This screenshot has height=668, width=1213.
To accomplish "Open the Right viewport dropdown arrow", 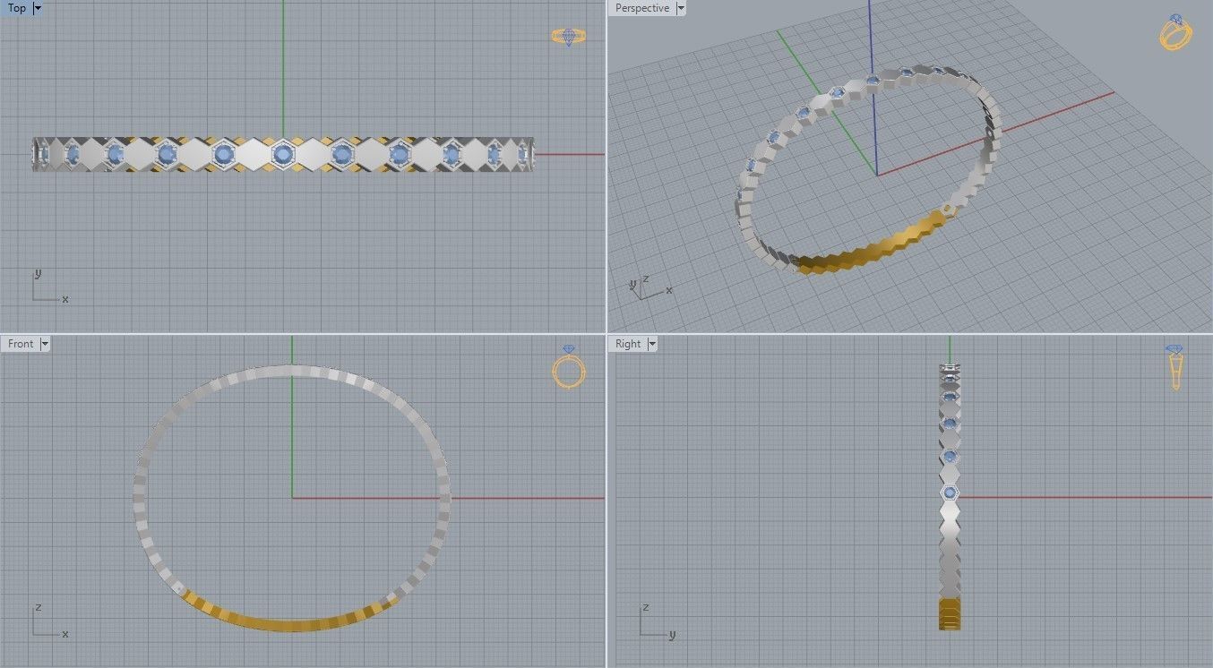I will tap(651, 344).
